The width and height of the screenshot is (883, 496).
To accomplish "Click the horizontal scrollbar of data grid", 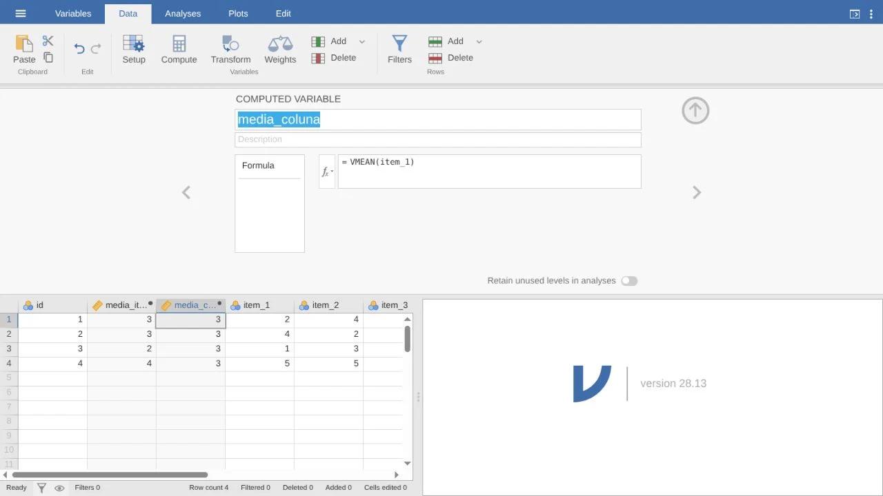I will pos(110,475).
